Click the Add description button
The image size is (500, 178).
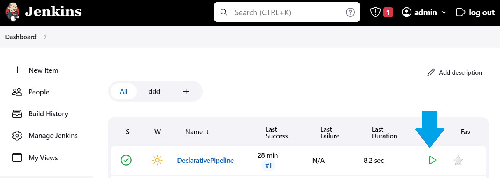click(454, 72)
